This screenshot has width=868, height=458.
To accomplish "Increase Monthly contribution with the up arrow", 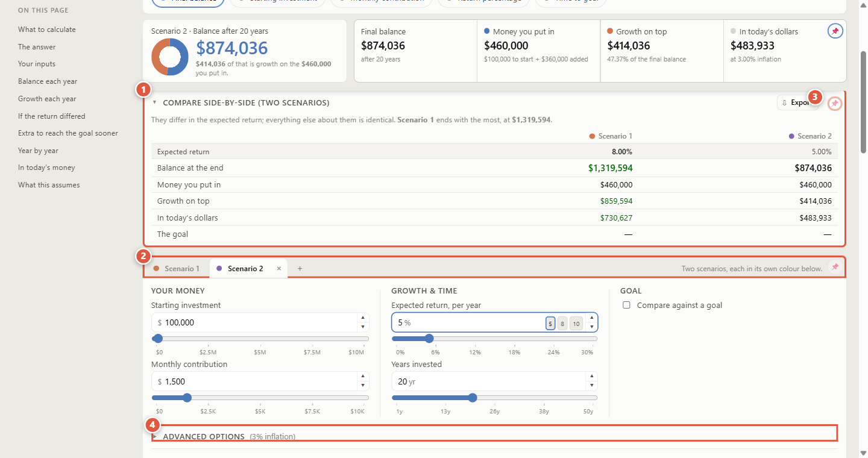I will point(362,377).
